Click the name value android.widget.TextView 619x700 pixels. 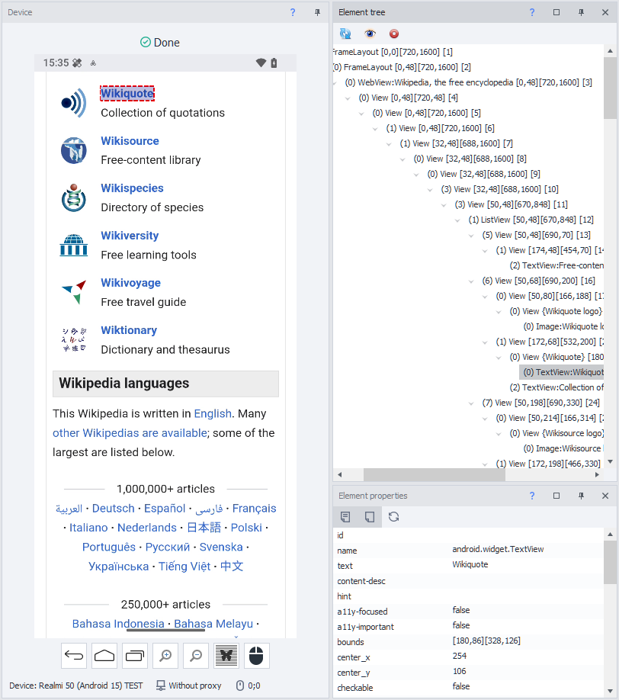point(498,550)
